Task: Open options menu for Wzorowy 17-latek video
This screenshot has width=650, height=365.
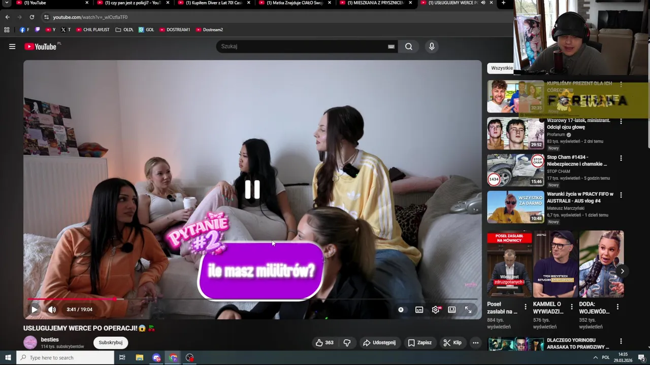Action: 621,122
